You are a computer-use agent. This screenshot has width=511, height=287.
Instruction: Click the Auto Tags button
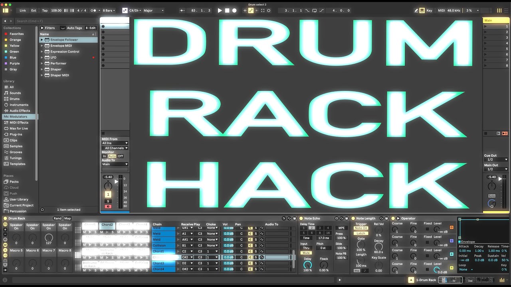pos(71,28)
